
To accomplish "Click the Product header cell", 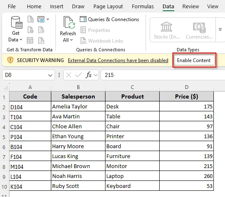I will click(132, 96).
